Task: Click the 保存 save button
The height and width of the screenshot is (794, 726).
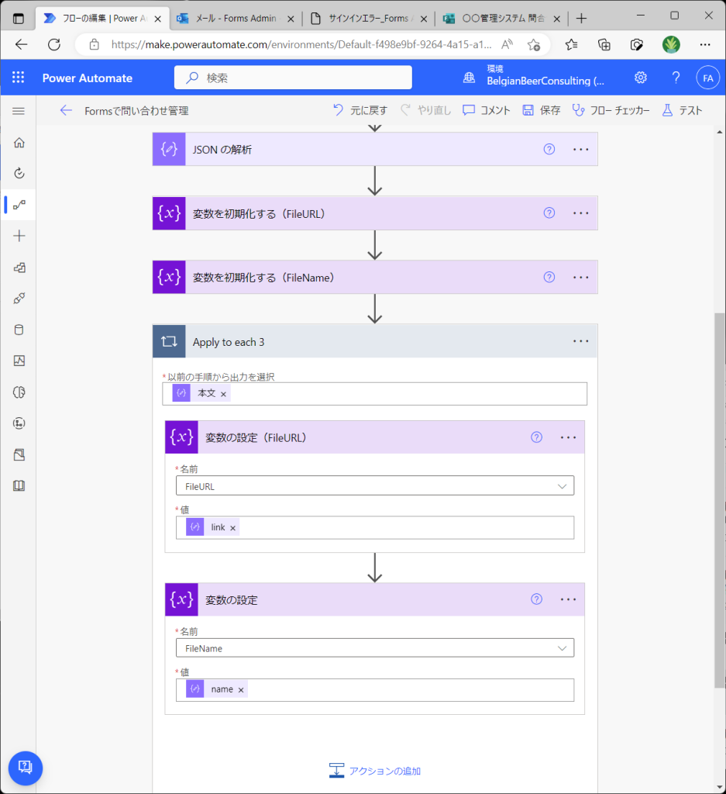Action: tap(542, 110)
